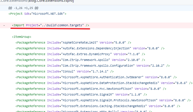193x112 pixels.
Task: Click the red underline beneath the Import line
Action: (50, 29)
